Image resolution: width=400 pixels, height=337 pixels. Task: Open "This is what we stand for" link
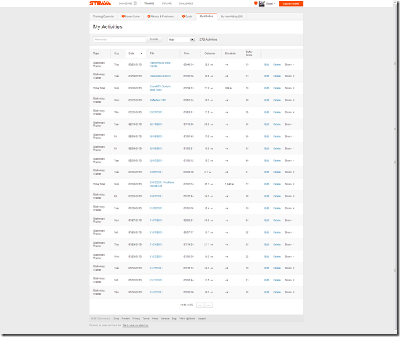click(x=135, y=326)
